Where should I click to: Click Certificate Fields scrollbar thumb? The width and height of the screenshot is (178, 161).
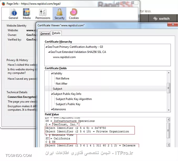pyautogui.click(x=169, y=88)
